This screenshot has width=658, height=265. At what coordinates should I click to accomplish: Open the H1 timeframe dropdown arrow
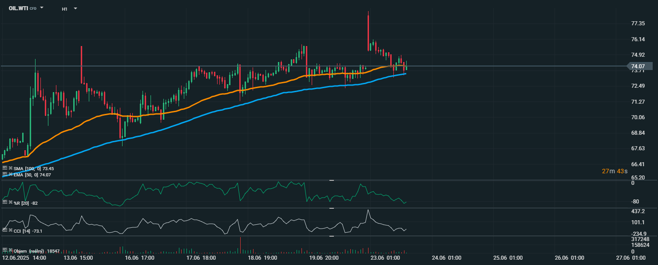tap(75, 8)
